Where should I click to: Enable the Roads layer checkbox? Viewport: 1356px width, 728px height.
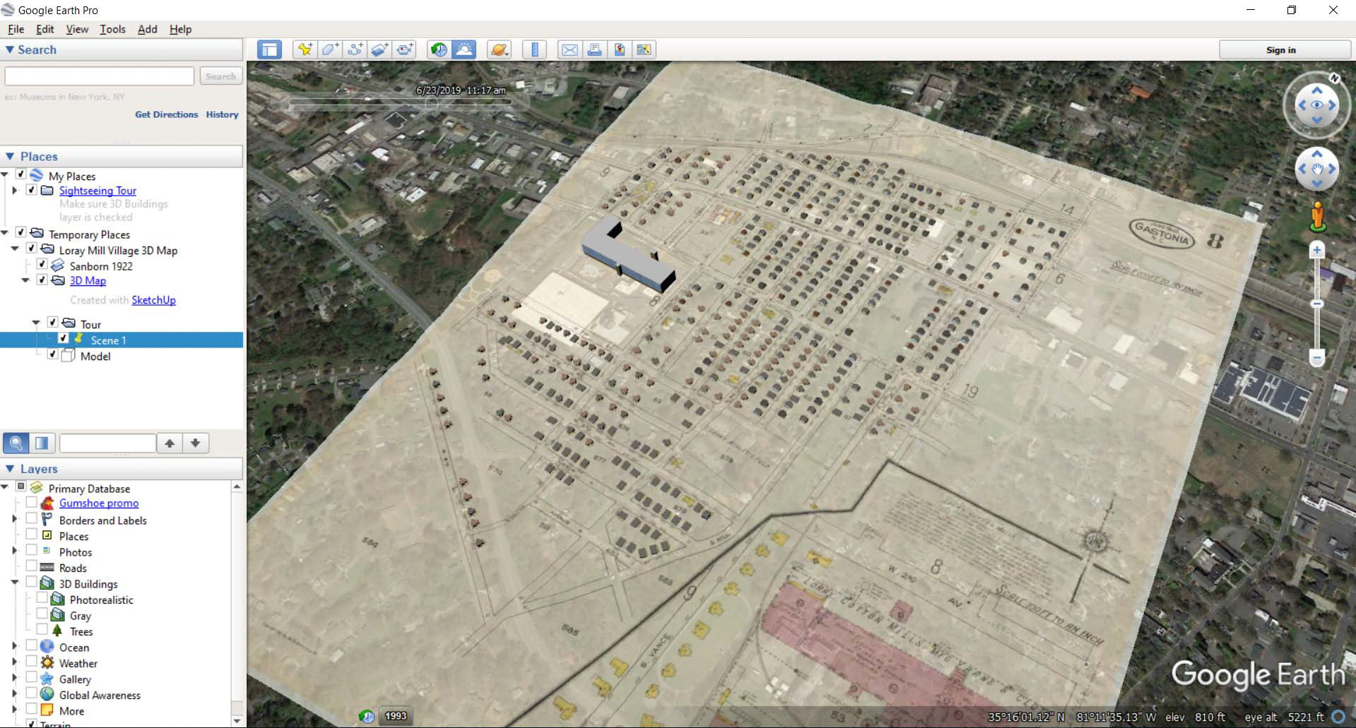point(31,566)
